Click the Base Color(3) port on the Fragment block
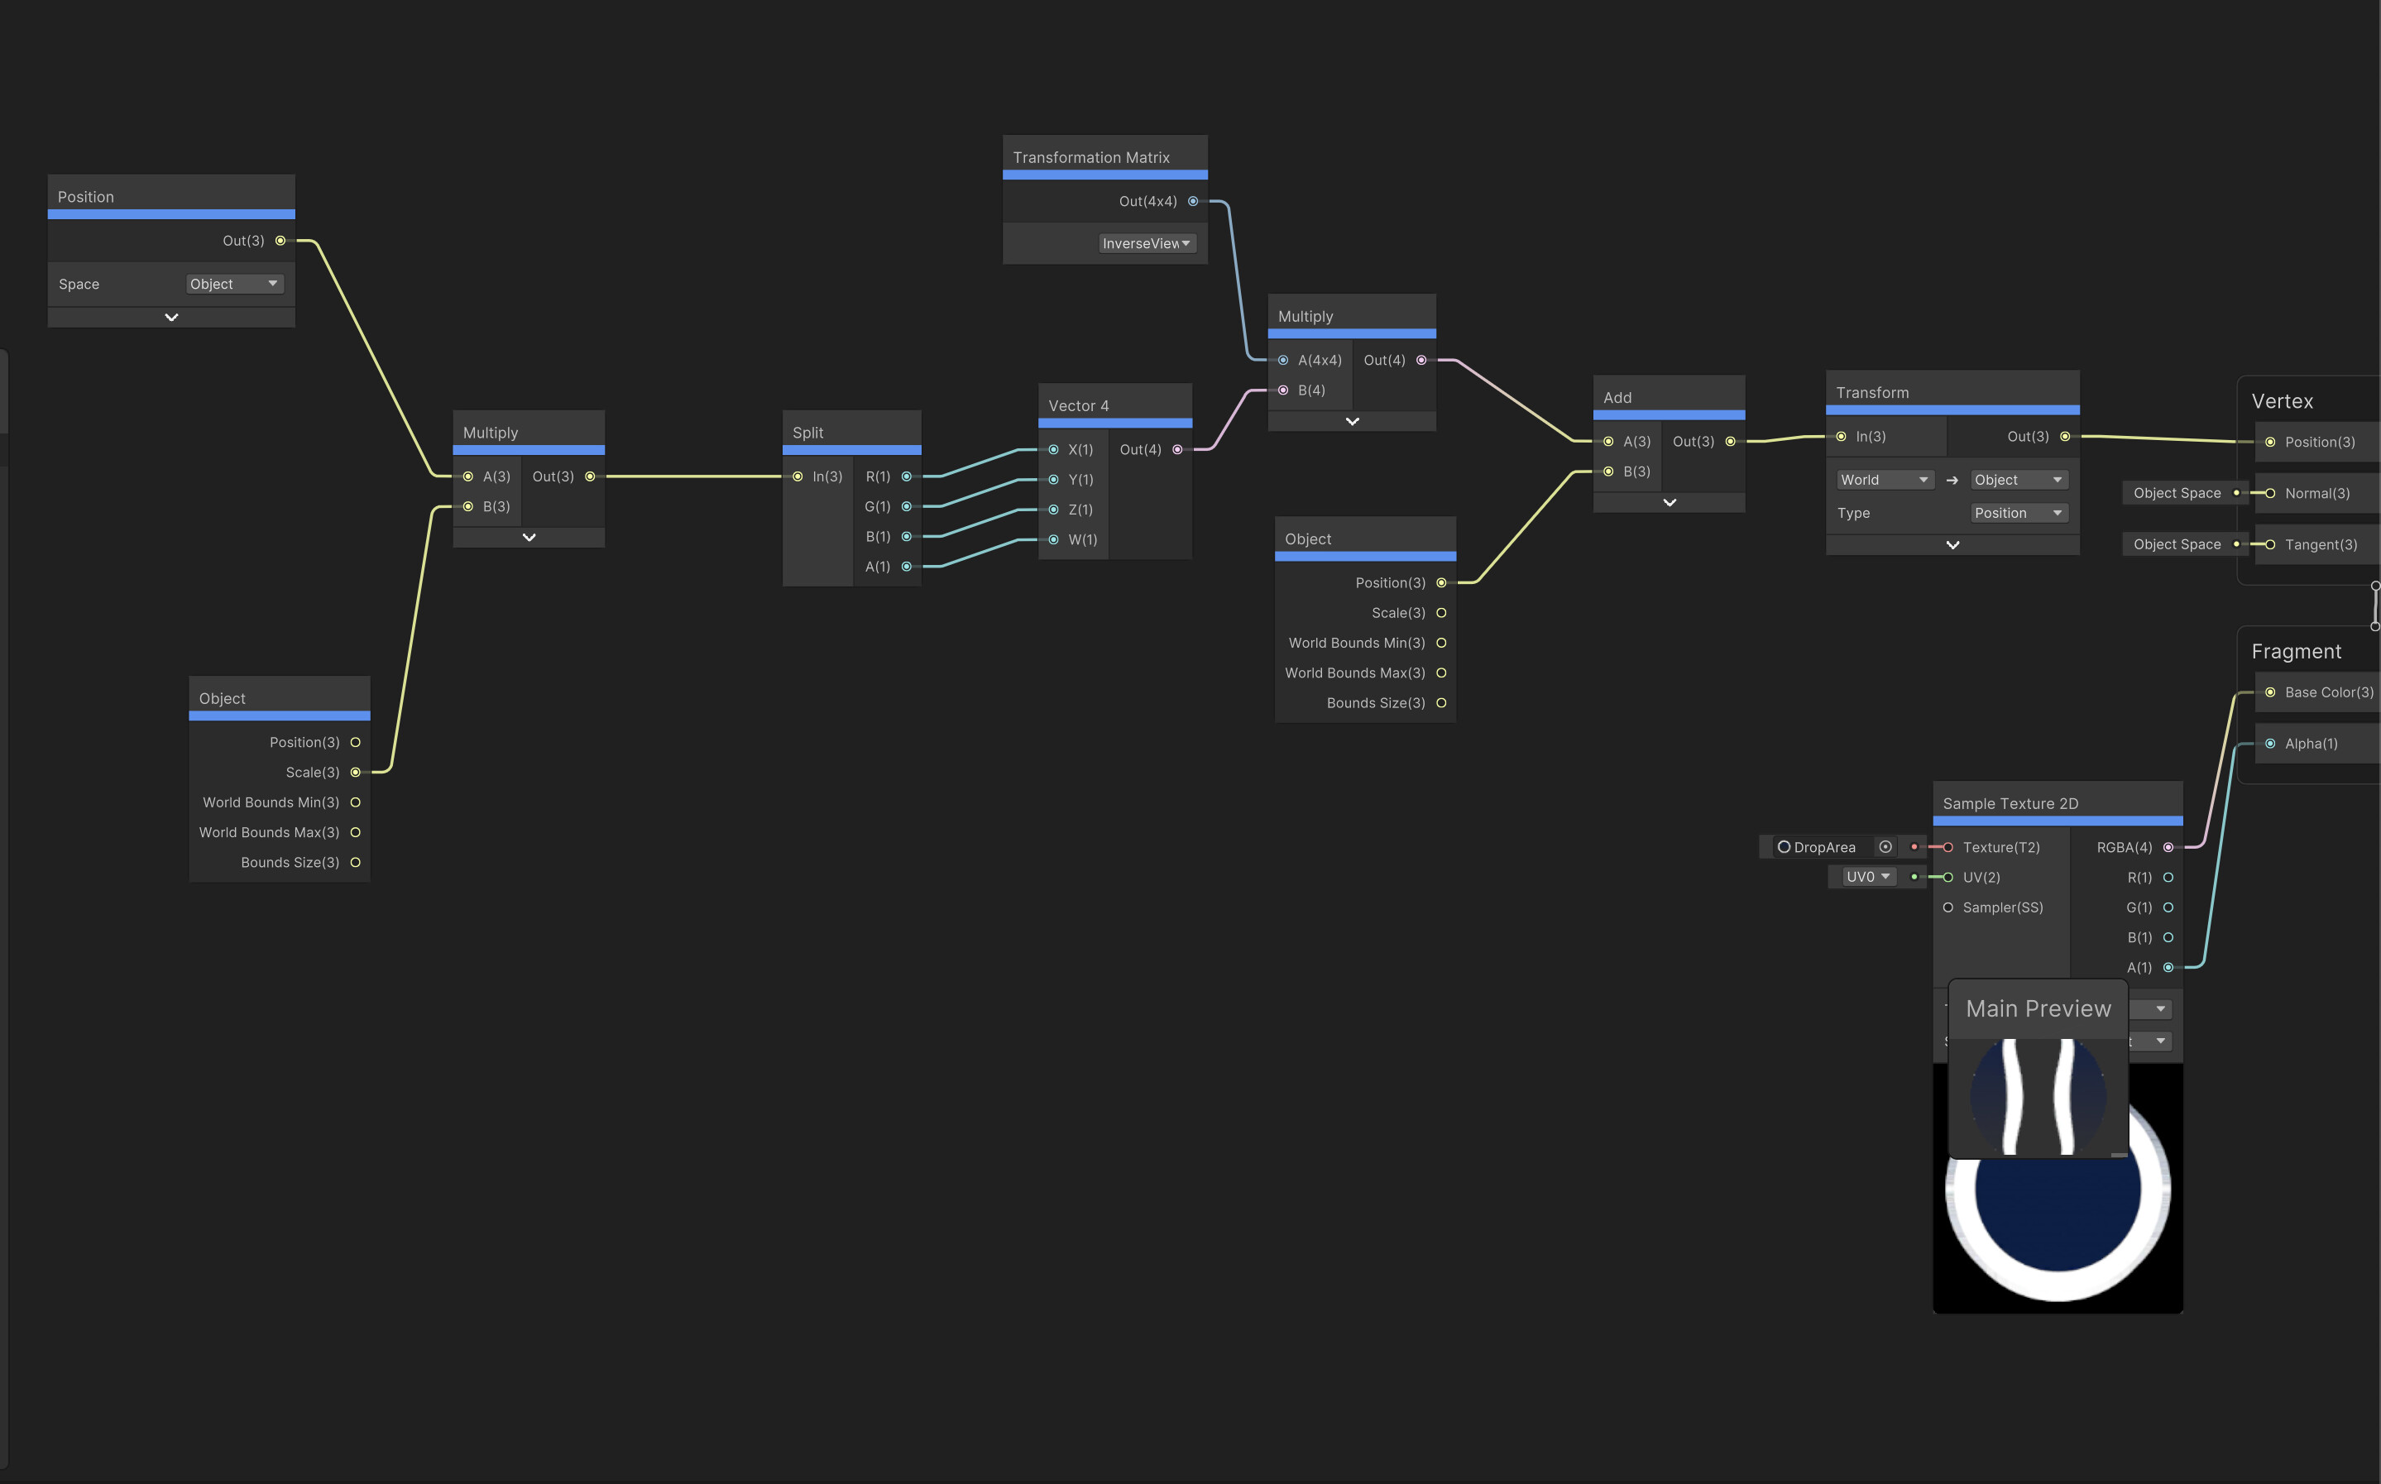Image resolution: width=2381 pixels, height=1484 pixels. [x=2270, y=692]
